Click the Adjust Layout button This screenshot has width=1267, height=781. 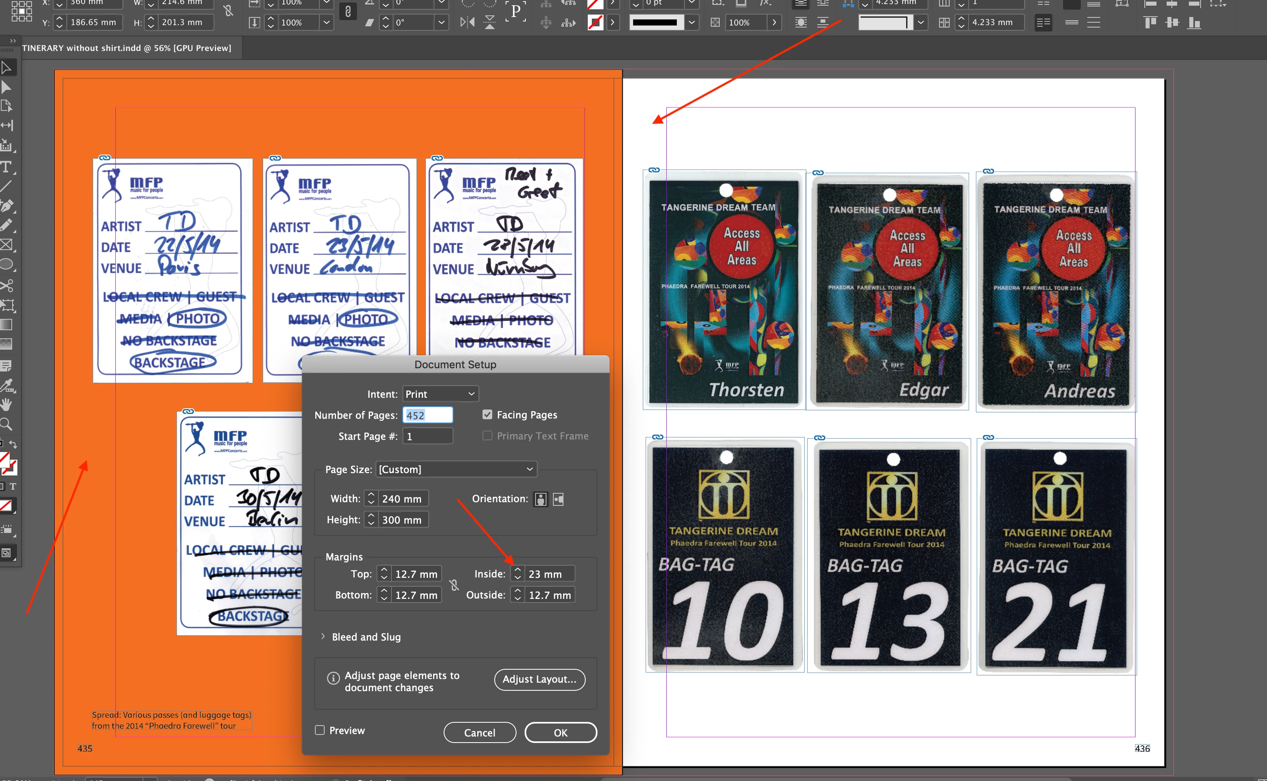(x=540, y=679)
